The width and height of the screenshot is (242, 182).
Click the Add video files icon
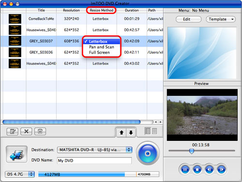click(x=16, y=154)
